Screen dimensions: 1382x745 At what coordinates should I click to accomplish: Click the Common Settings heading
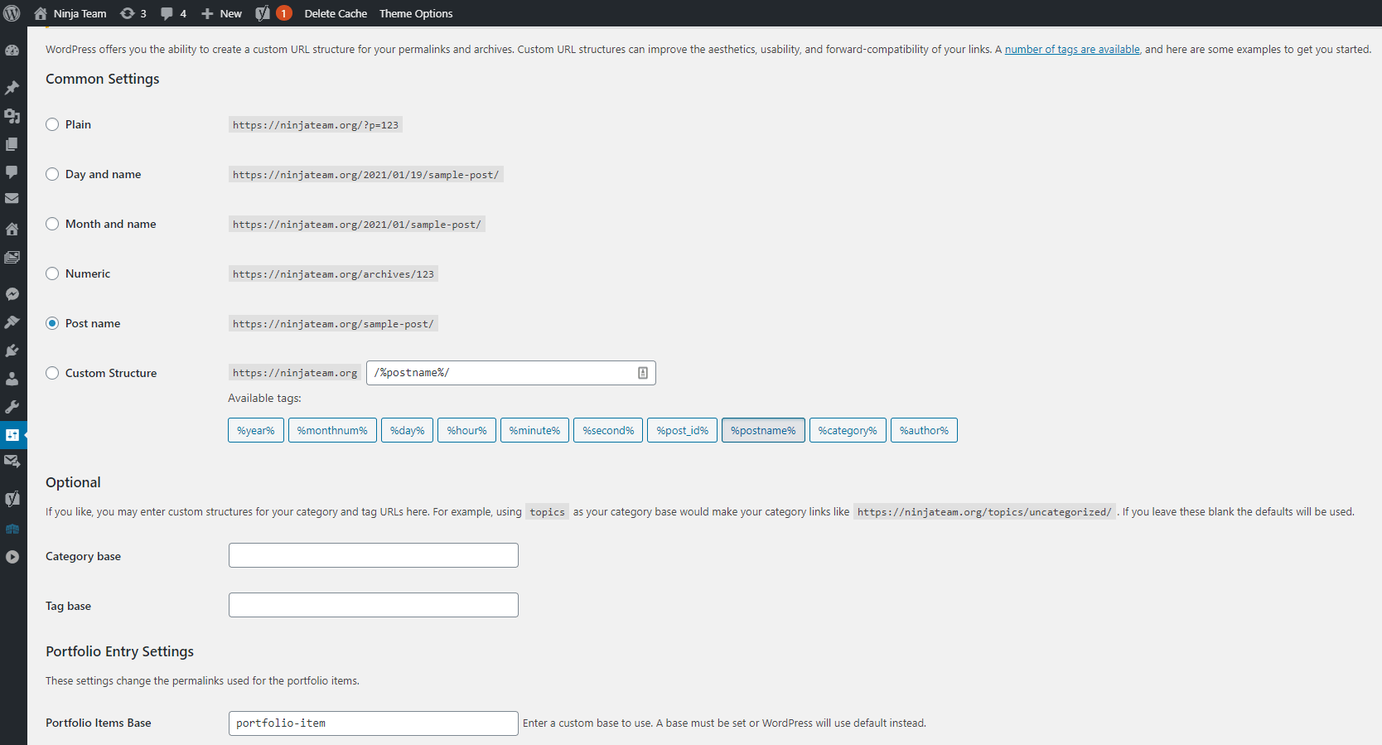coord(103,79)
